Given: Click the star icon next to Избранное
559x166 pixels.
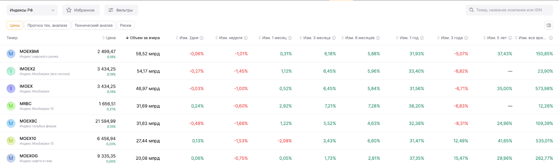Looking at the screenshot, I should pos(69,10).
